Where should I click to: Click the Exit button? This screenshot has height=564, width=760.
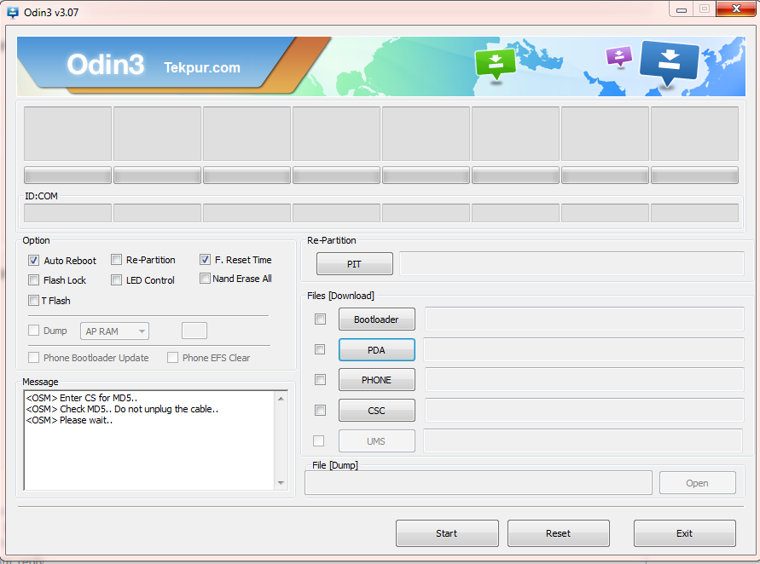[x=684, y=533]
